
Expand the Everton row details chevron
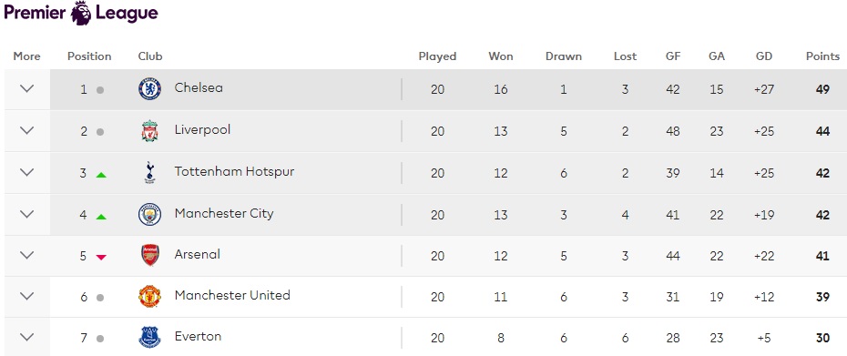27,337
